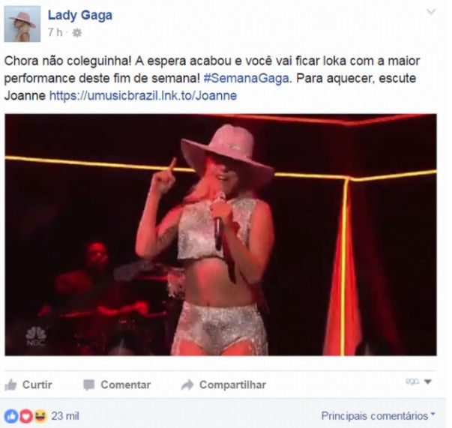The height and width of the screenshot is (428, 452).
Task: Click the Comentar speech bubble icon
Action: point(88,385)
